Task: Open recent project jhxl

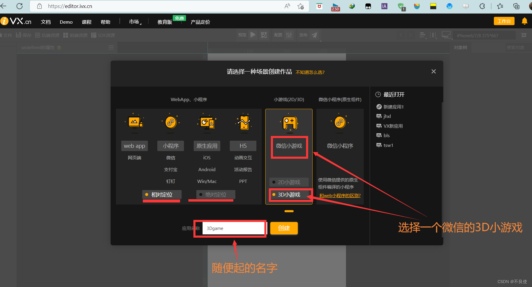Action: (x=384, y=116)
